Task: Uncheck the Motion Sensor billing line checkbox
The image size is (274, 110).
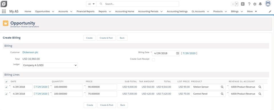Action: click(6, 87)
